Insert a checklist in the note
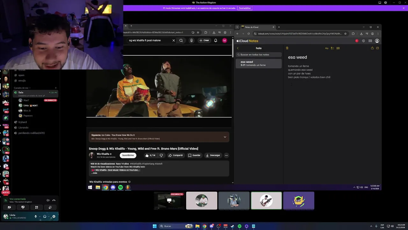Viewport: 408px width, 230px height. [332, 48]
